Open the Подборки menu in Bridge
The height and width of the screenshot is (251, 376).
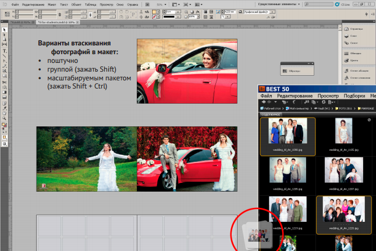354,96
